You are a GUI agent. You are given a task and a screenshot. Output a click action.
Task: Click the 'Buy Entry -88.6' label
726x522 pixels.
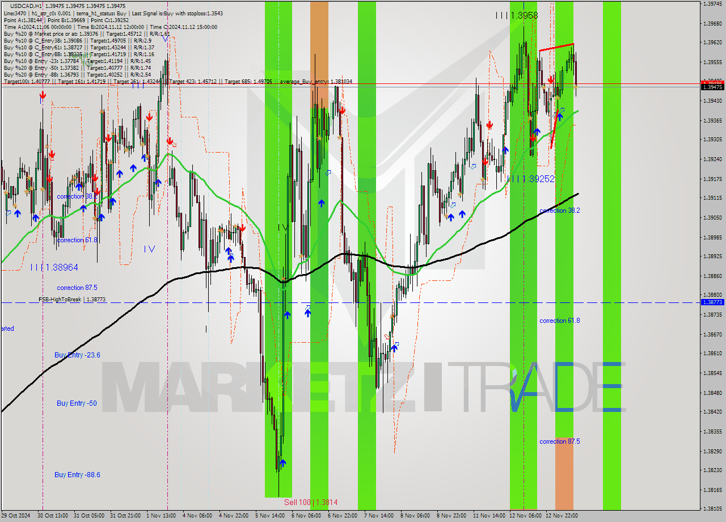click(x=77, y=475)
